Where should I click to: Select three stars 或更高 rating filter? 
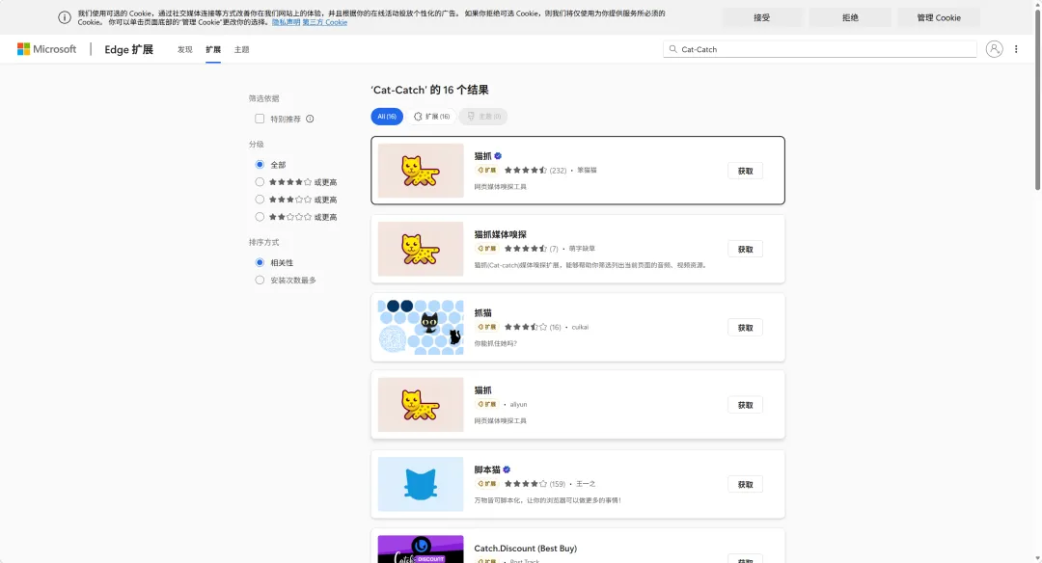(260, 200)
